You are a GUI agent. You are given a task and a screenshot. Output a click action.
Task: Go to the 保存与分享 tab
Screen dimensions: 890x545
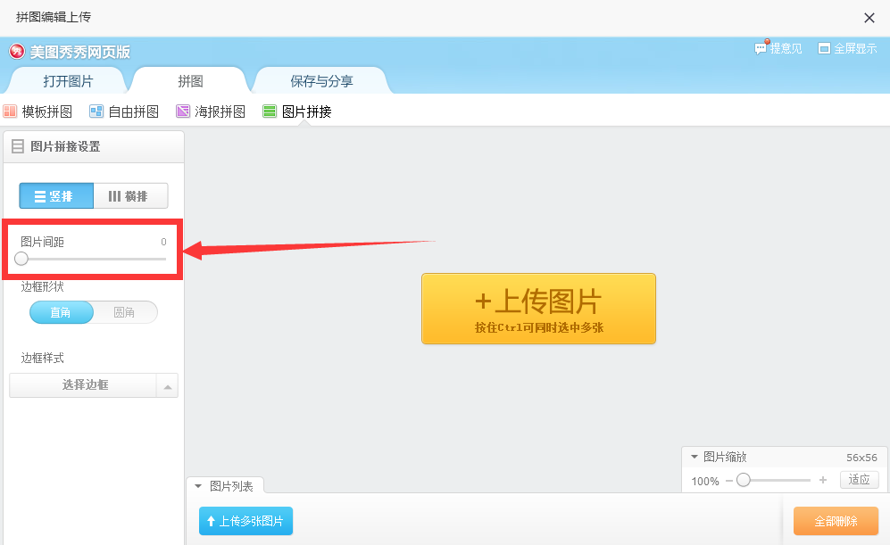coord(321,81)
